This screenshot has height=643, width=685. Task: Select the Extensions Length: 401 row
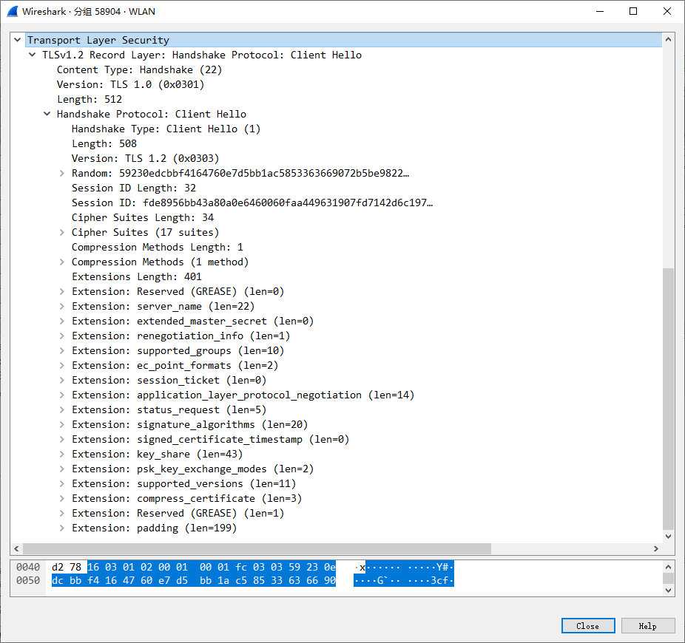[x=136, y=276]
